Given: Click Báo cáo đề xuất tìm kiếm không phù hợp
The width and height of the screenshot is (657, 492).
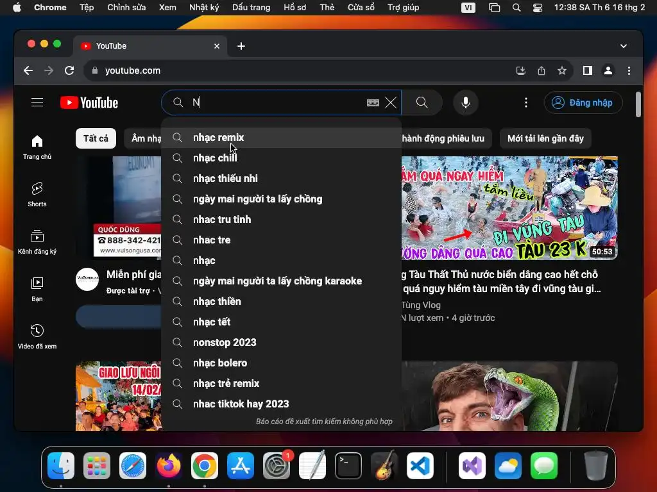Looking at the screenshot, I should (324, 422).
